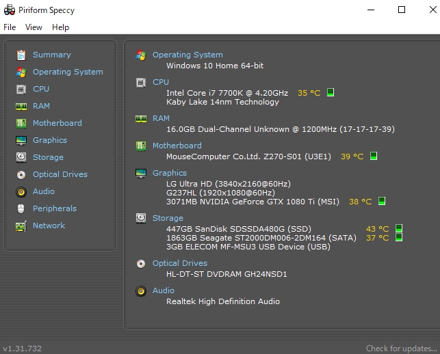Click the RAM stick icon in sidebar
Screen dimensions: 440x354
click(x=21, y=107)
